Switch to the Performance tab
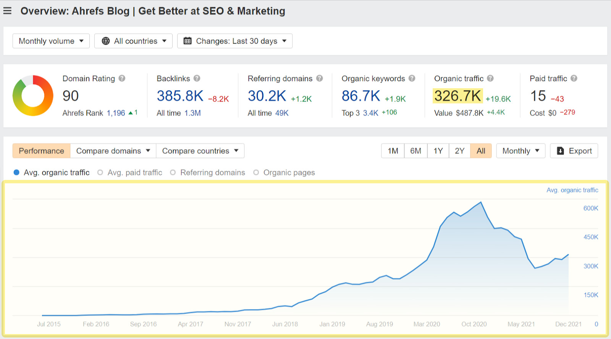The width and height of the screenshot is (611, 339). click(x=41, y=151)
